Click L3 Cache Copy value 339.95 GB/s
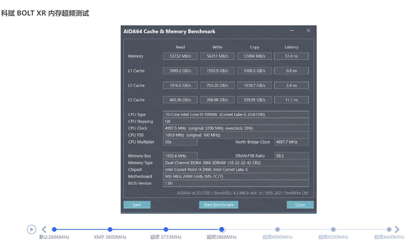412x244 pixels. 254,100
